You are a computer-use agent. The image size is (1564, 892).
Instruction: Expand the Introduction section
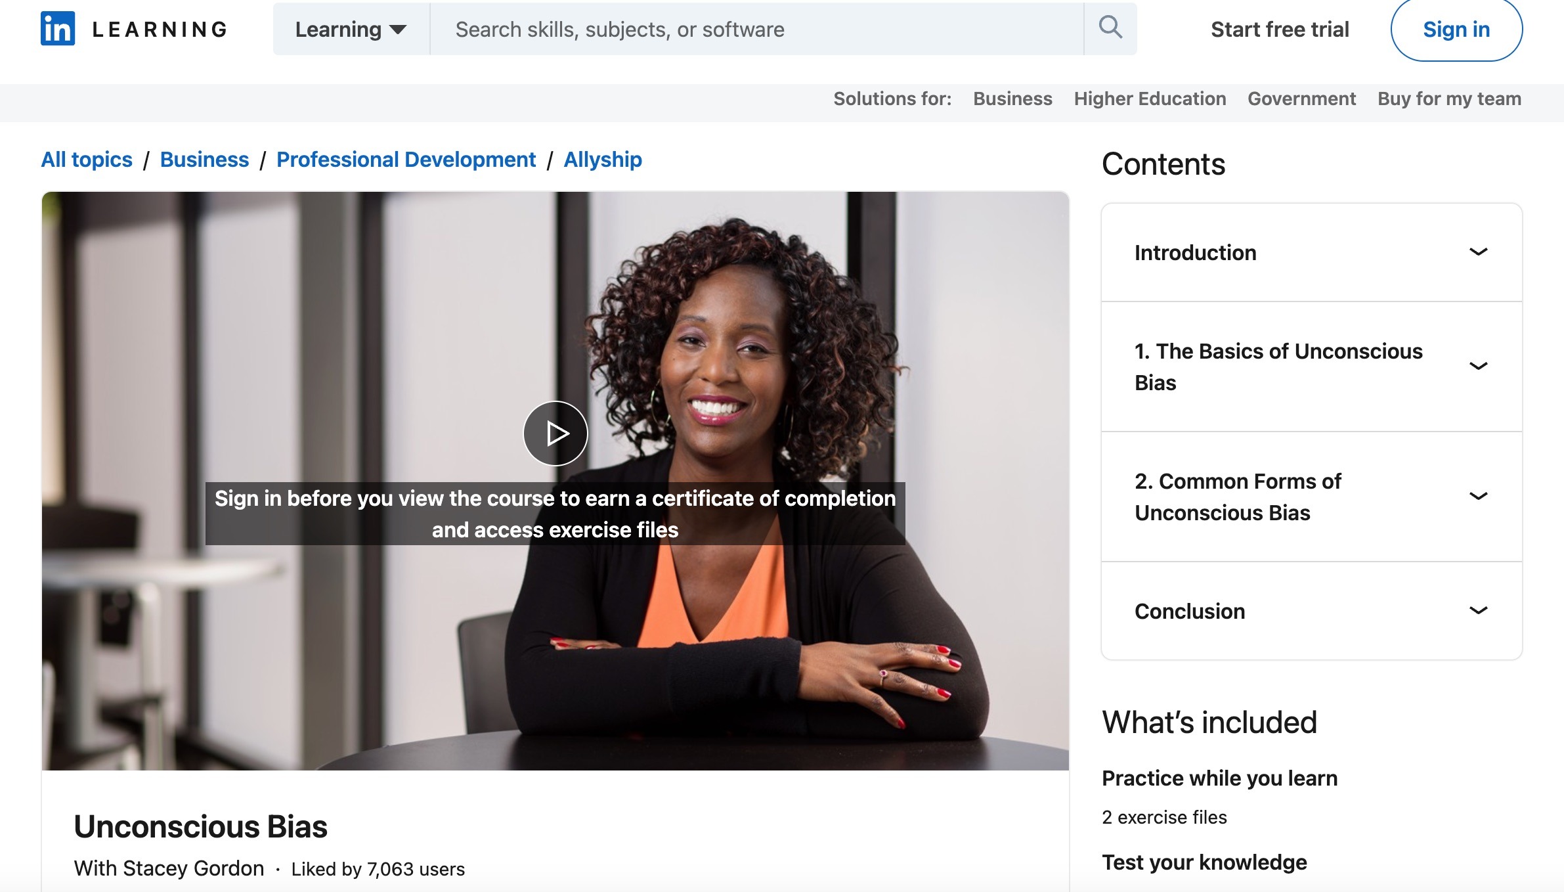[x=1311, y=253]
